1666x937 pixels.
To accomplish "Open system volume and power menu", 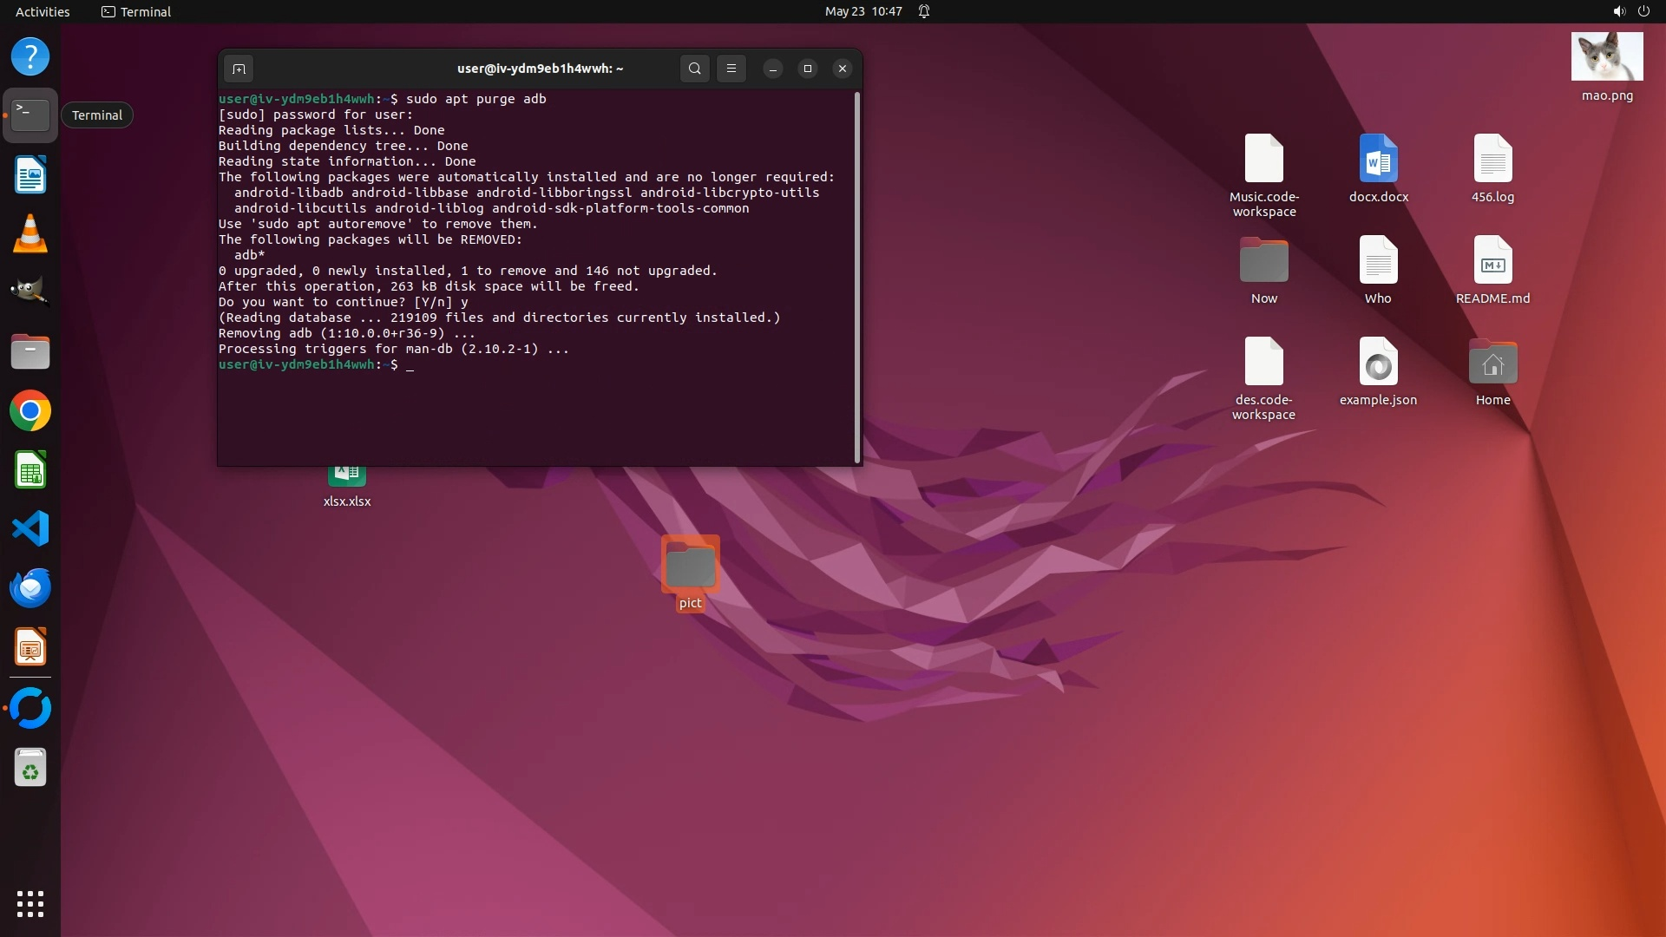I will (1630, 11).
